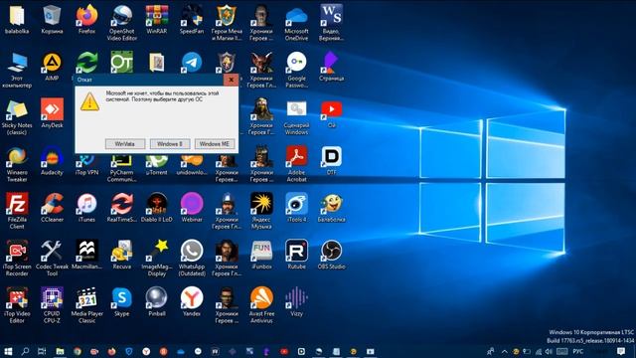
Task: Open the Codec Tweak Tool icon
Action: (52, 259)
